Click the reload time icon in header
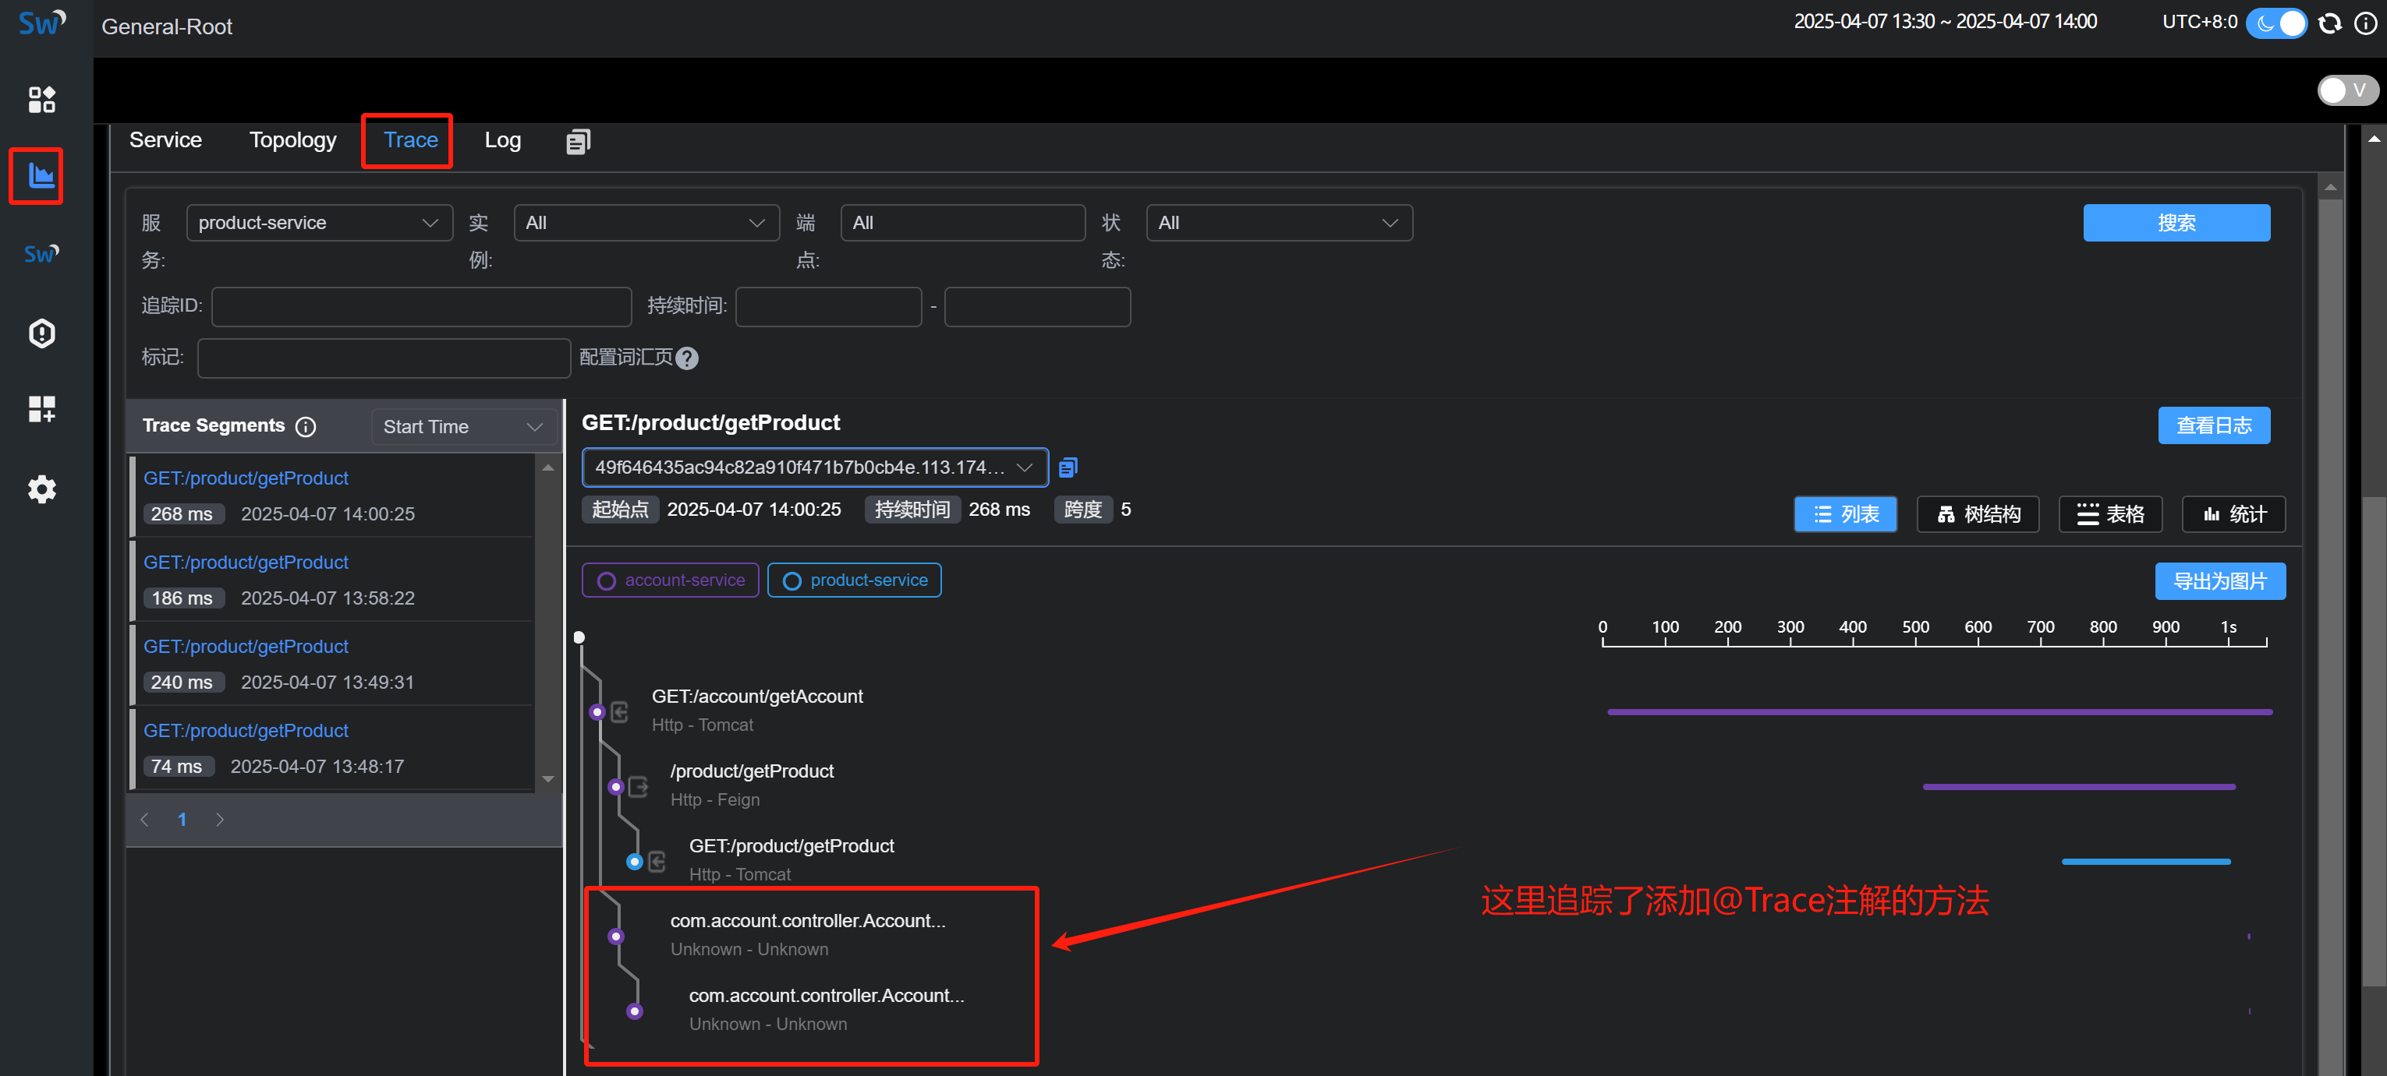This screenshot has width=2387, height=1076. coord(2329,23)
